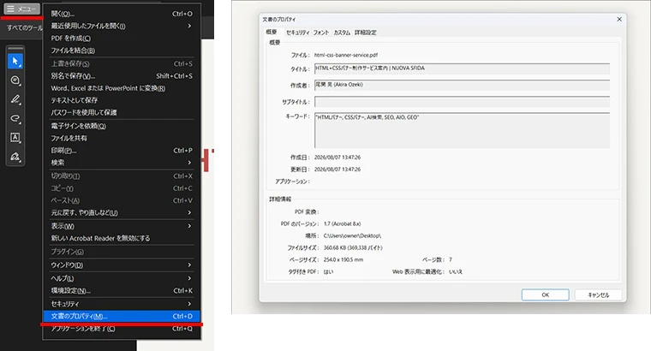Open the カスタム tab
Viewport: 651px width, 351px height.
coord(342,33)
